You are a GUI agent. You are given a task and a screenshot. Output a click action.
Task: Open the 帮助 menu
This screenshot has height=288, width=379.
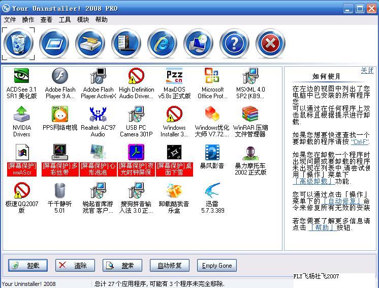click(x=101, y=20)
